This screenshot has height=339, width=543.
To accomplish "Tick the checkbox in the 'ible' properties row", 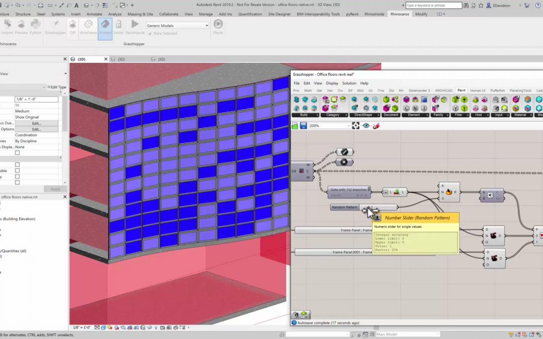I will pyautogui.click(x=17, y=171).
